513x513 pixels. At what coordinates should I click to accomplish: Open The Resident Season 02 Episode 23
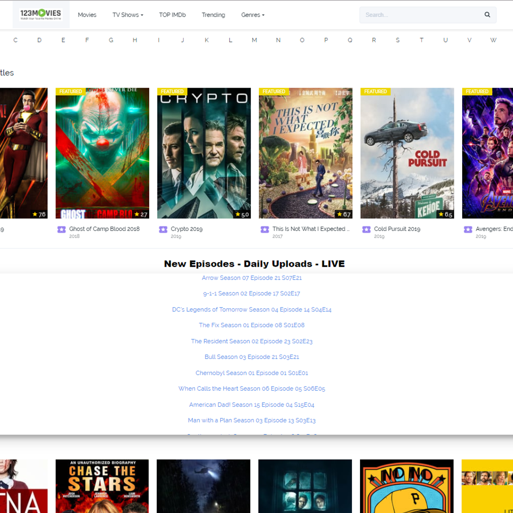[252, 341]
